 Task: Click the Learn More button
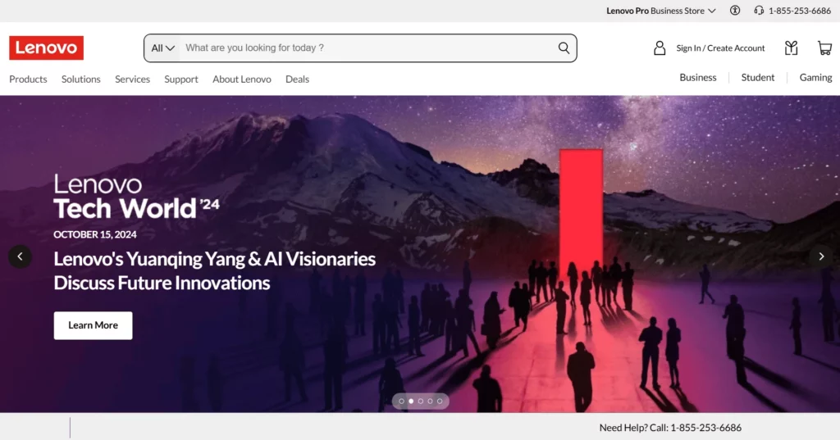pyautogui.click(x=94, y=325)
